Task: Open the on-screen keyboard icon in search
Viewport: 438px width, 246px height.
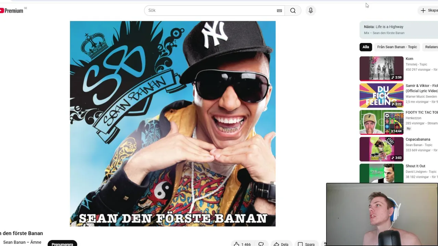Action: click(x=279, y=11)
